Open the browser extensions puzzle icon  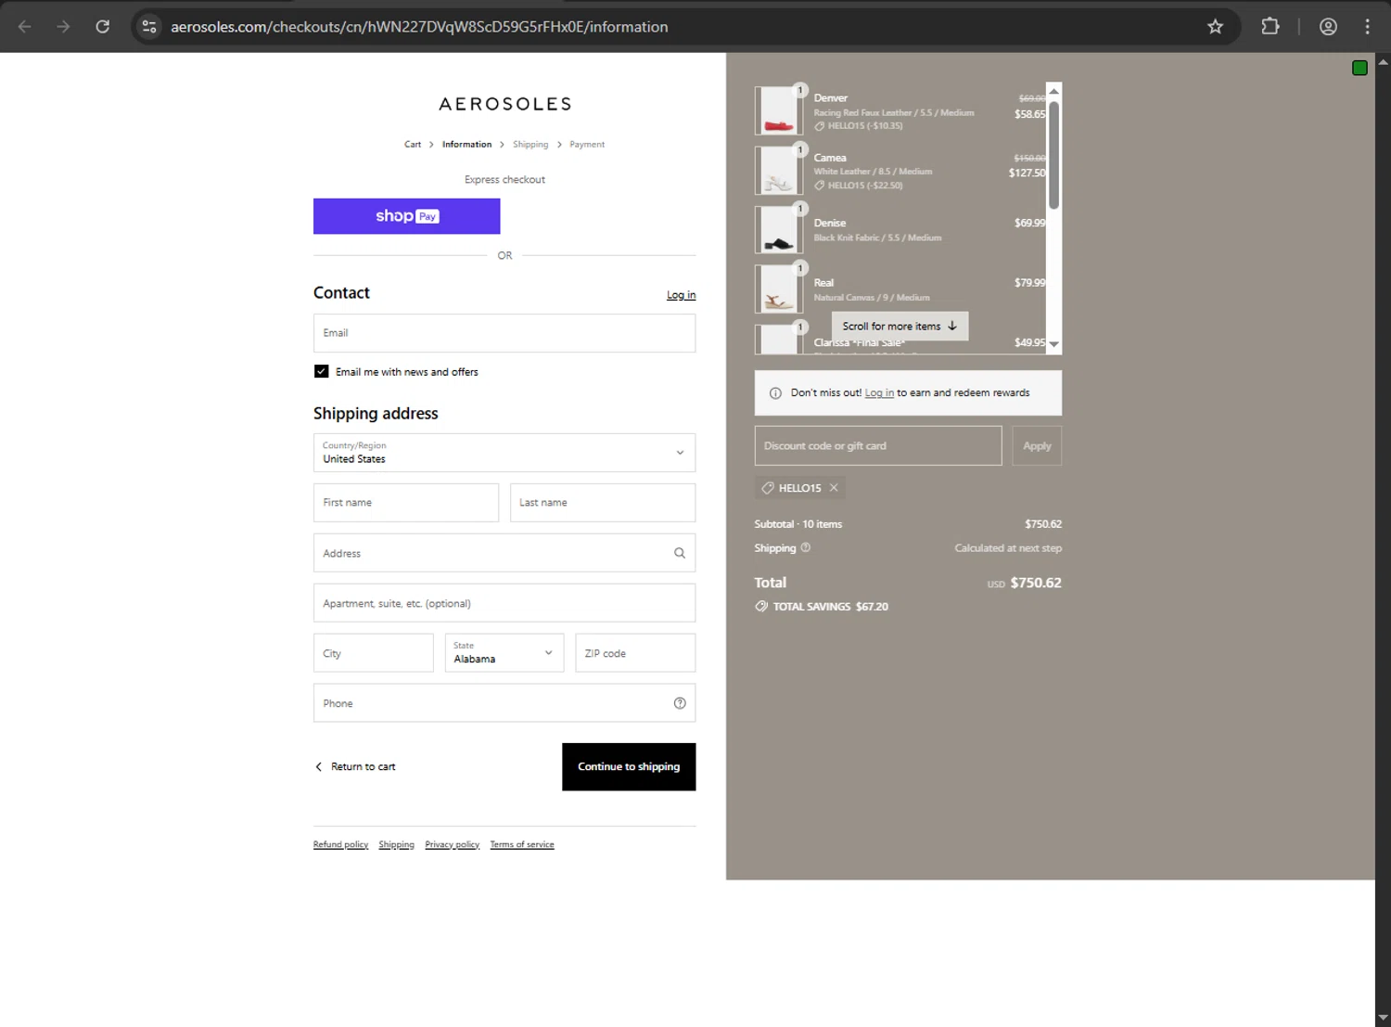pos(1270,27)
